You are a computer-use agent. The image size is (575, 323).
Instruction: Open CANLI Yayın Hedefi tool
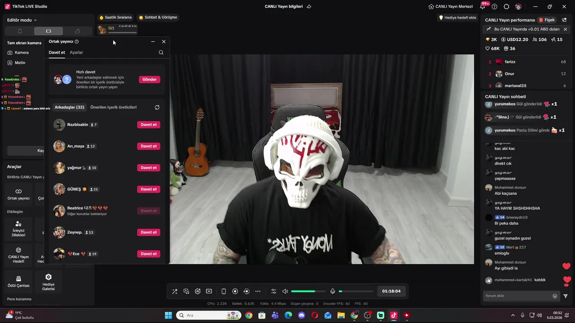point(18,255)
